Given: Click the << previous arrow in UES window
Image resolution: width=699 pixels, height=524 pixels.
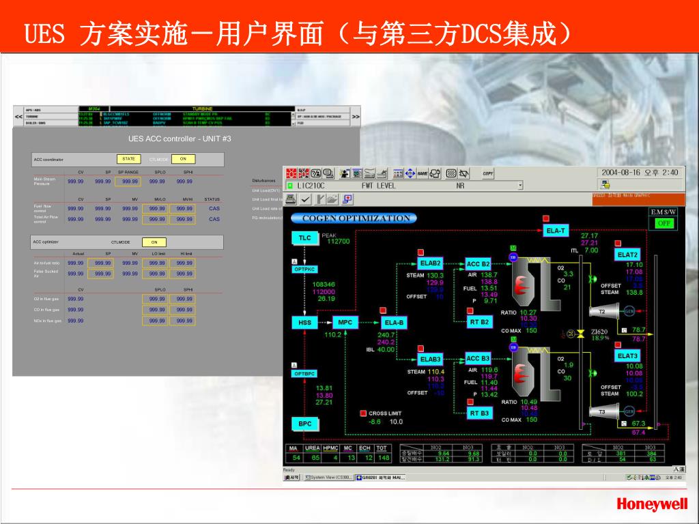Looking at the screenshot, I should (18, 117).
